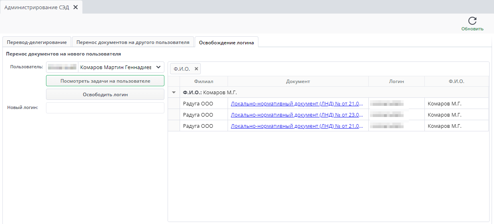Collapse the Комаров М.Г. group row

(x=174, y=93)
